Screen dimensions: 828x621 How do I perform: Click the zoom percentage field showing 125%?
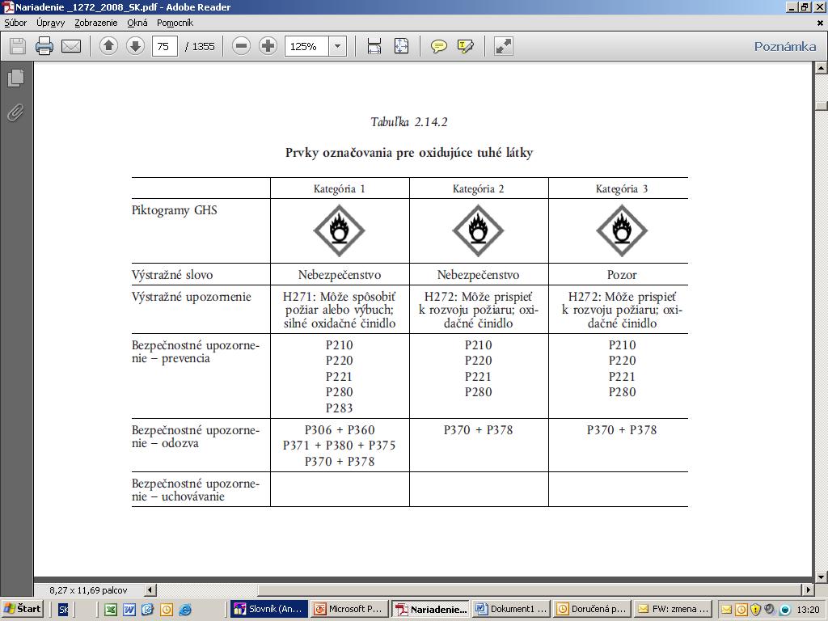point(306,46)
